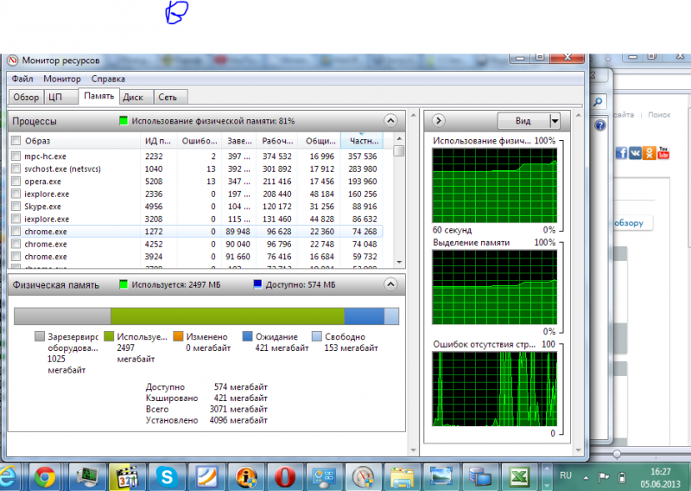Open the control panel settings taskbar icon

(324, 477)
